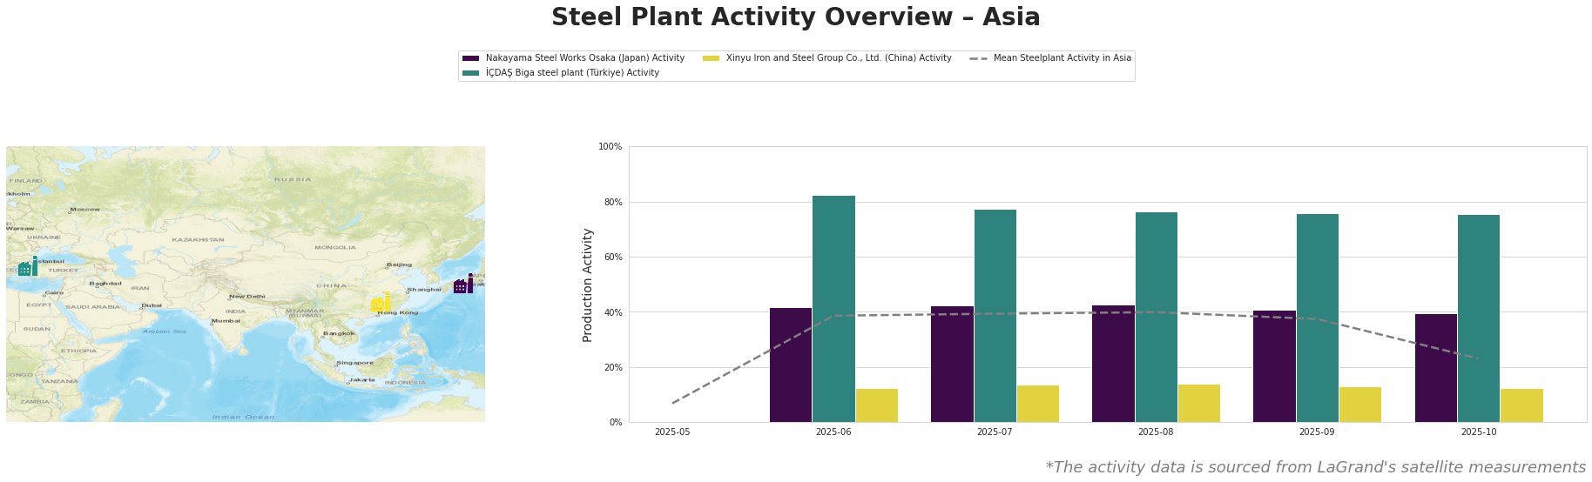Toggle the Xinyu Iron and Steel legend label

pos(838,58)
